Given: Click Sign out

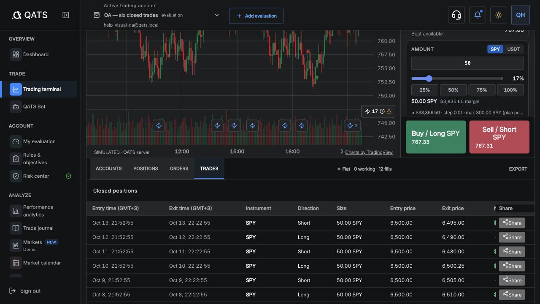Looking at the screenshot, I should (25, 291).
